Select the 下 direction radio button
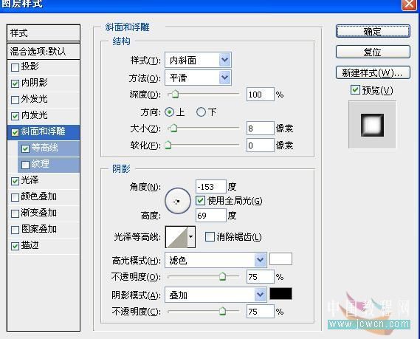The width and height of the screenshot is (420, 339). (x=201, y=112)
